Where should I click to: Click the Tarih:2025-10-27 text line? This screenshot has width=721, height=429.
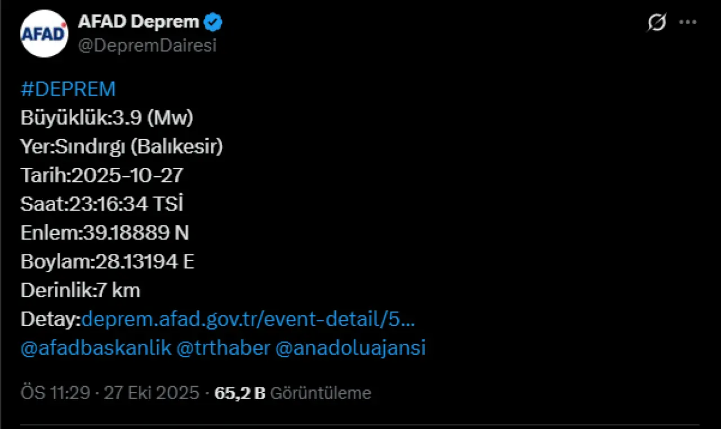click(x=102, y=175)
